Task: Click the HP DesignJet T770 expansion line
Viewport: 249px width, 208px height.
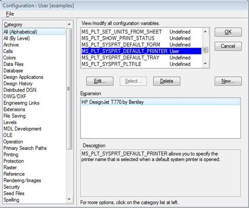Action: click(x=160, y=102)
